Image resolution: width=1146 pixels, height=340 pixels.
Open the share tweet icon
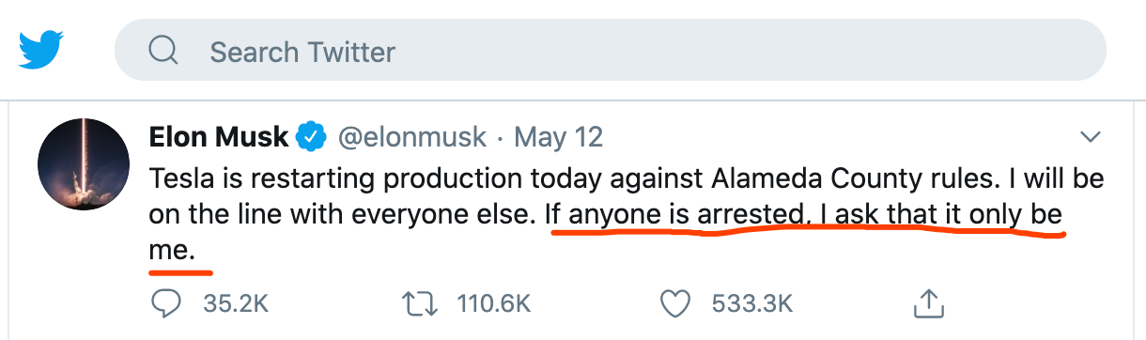point(927,302)
